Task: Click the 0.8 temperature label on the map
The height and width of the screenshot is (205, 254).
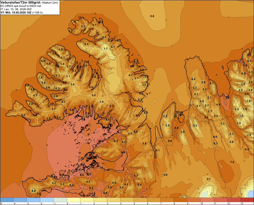Action: pyautogui.click(x=34, y=191)
